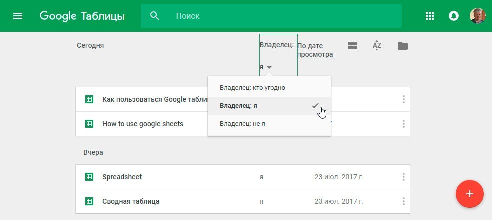492x220 pixels.
Task: Open the 'How to use google sheets' file
Action: point(142,124)
